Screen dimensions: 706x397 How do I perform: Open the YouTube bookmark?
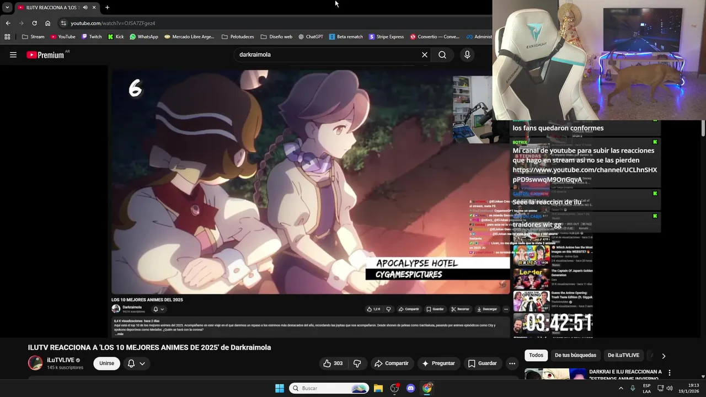[63, 37]
